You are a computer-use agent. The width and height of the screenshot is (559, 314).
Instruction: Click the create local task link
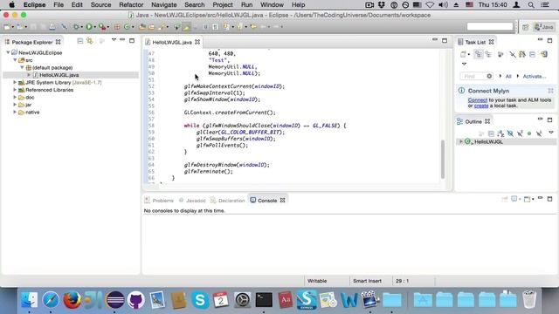click(481, 106)
